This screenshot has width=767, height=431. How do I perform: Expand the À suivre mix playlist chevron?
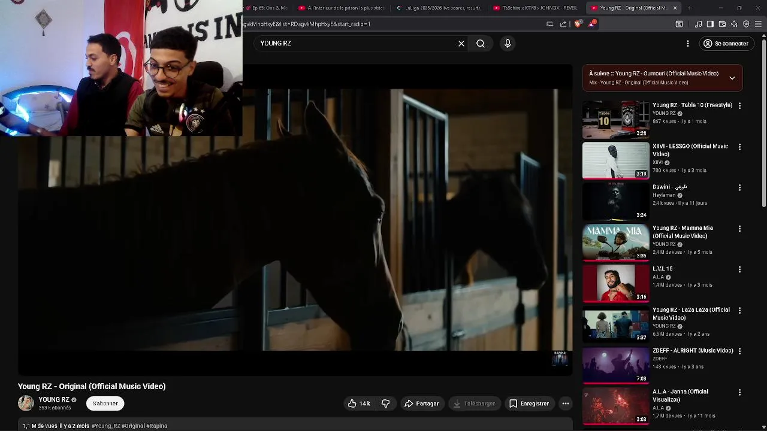(x=732, y=78)
